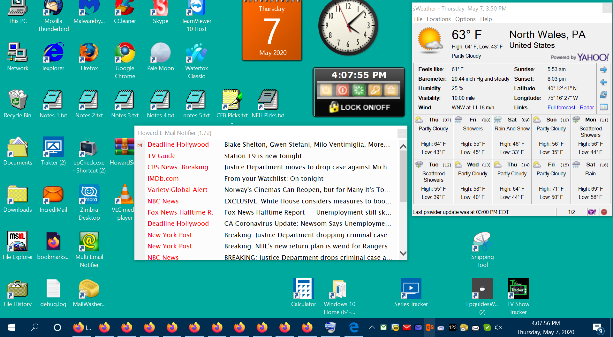The width and height of the screenshot is (613, 337).
Task: Select the Variety Global Alert email row
Action: coord(267,190)
